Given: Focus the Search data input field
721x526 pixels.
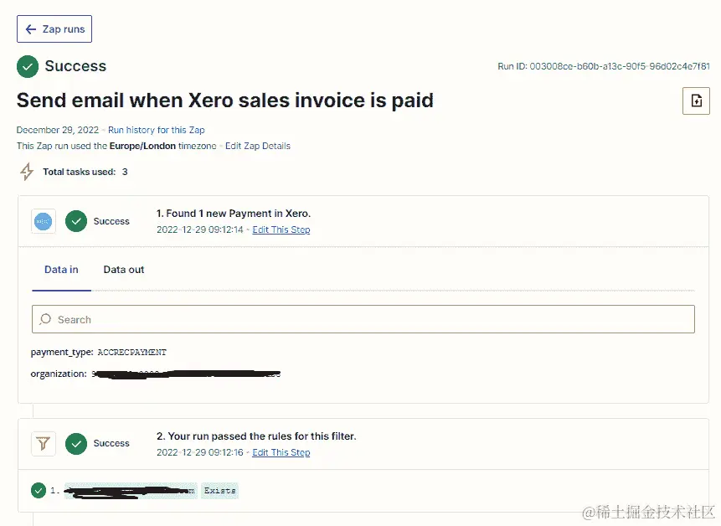Looking at the screenshot, I should (363, 319).
